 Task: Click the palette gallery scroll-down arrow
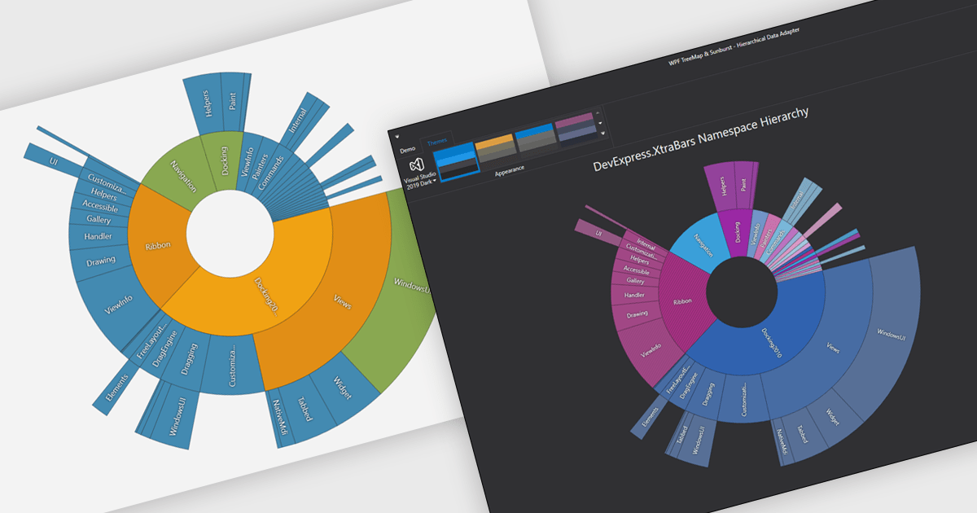pyautogui.click(x=601, y=122)
